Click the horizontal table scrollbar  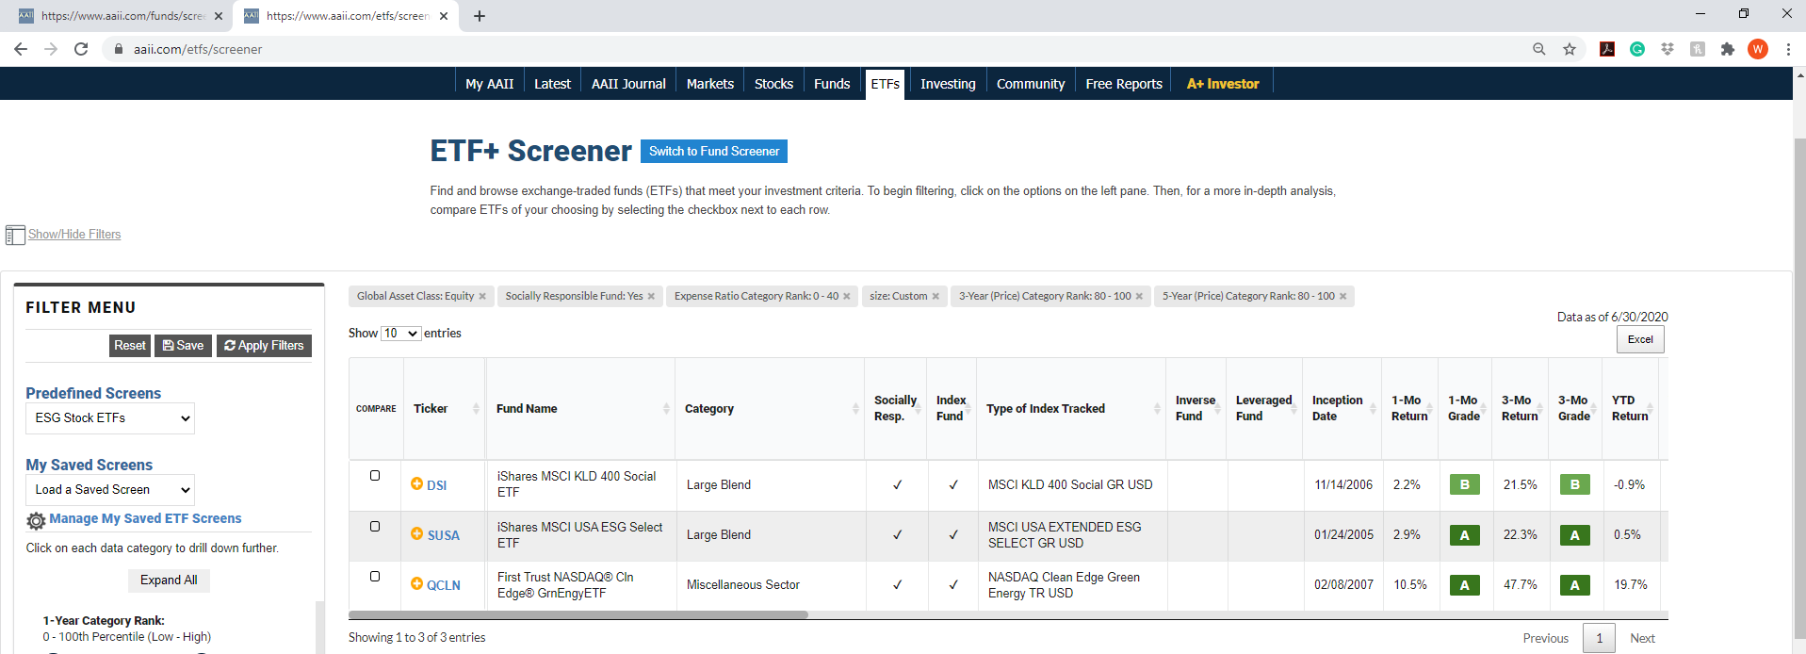point(578,615)
